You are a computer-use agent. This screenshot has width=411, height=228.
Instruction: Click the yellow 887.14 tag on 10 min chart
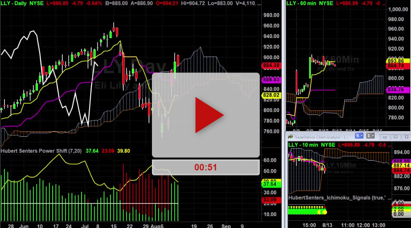pos(401,166)
